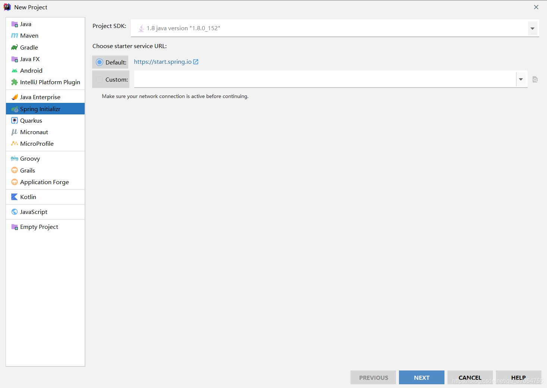Select Micronaut label in the list

tap(34, 132)
